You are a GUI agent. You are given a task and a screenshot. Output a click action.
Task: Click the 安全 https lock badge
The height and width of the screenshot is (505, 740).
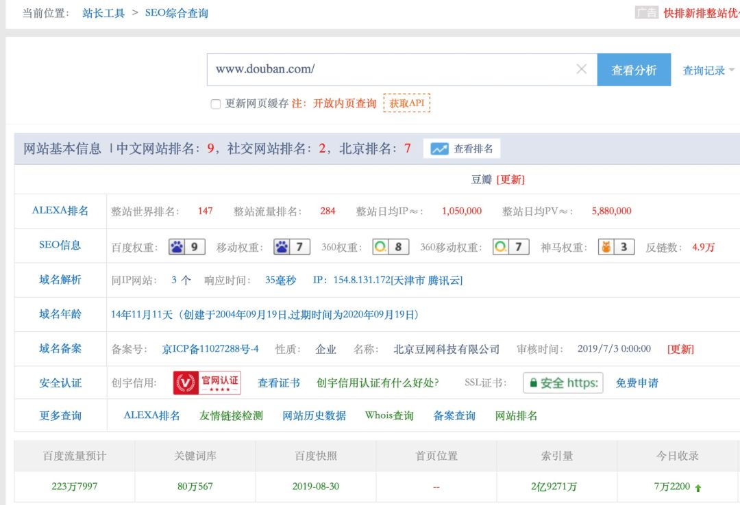point(563,383)
